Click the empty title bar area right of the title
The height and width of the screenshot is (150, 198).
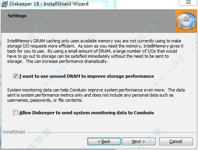(133, 4)
